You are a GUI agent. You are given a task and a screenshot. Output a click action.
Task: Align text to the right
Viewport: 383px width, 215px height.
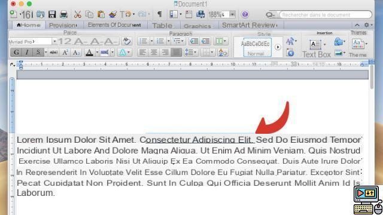click(x=165, y=52)
